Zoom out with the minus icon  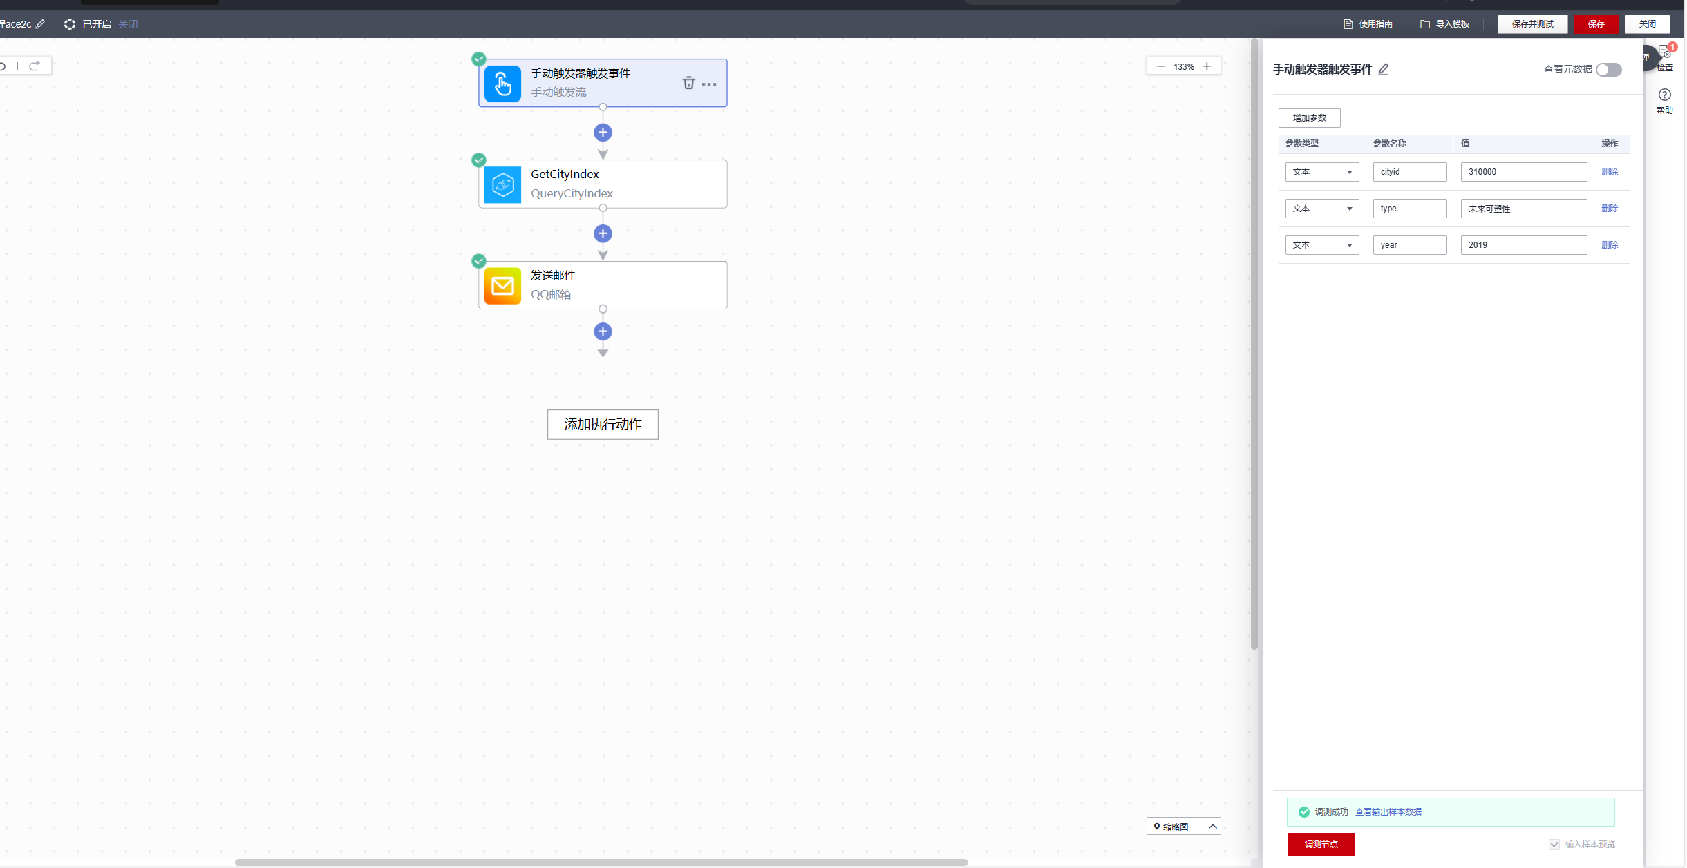(1160, 66)
